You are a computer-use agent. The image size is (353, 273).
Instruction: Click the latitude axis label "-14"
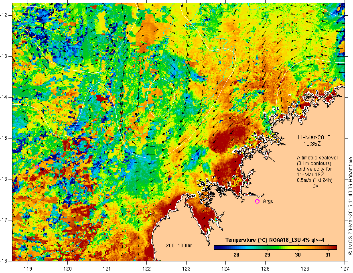[4, 97]
